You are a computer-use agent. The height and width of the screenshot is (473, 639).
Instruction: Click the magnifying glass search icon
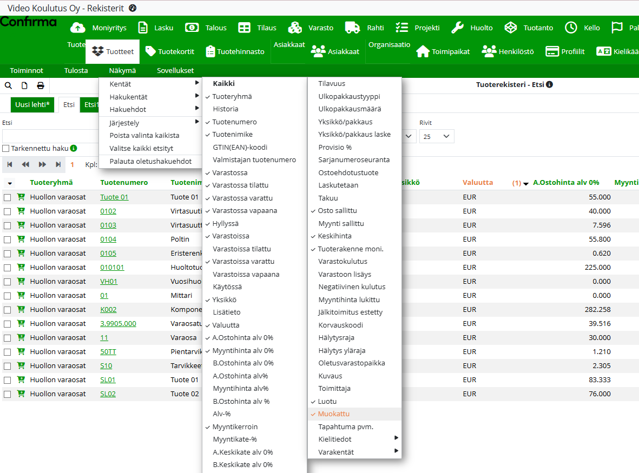pos(9,85)
